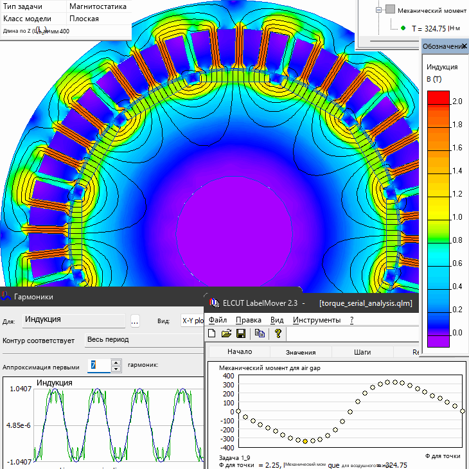Click T = 324.75 torque value
Image resolution: width=469 pixels, height=469 pixels.
tap(436, 28)
